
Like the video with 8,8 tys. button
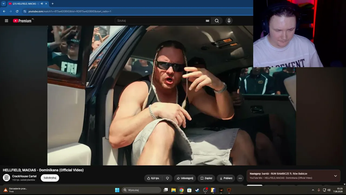pos(153,178)
